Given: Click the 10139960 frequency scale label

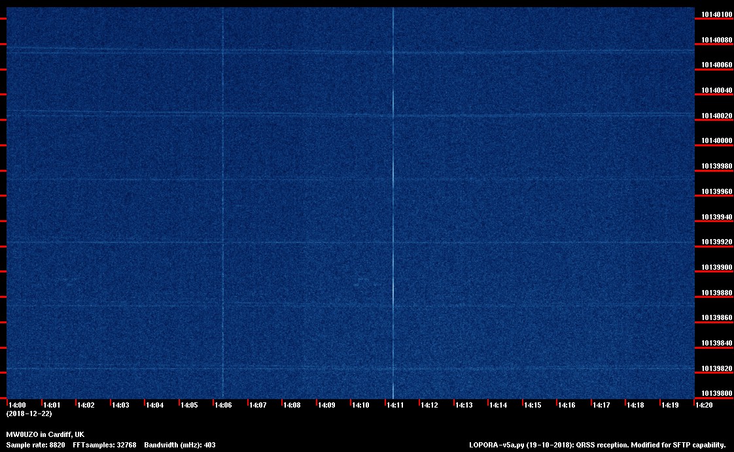Looking at the screenshot, I should coord(716,192).
